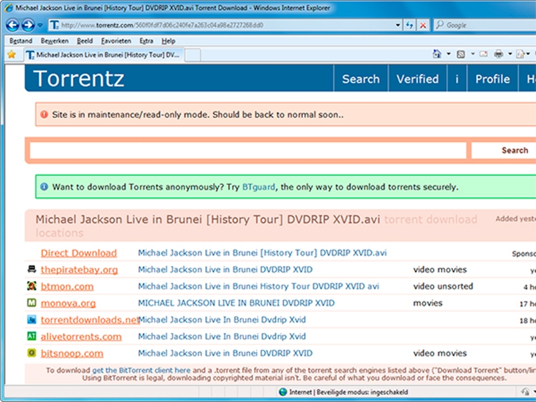Open the recent pages dropdown beside Forward
This screenshot has width=536, height=402.
[40, 25]
